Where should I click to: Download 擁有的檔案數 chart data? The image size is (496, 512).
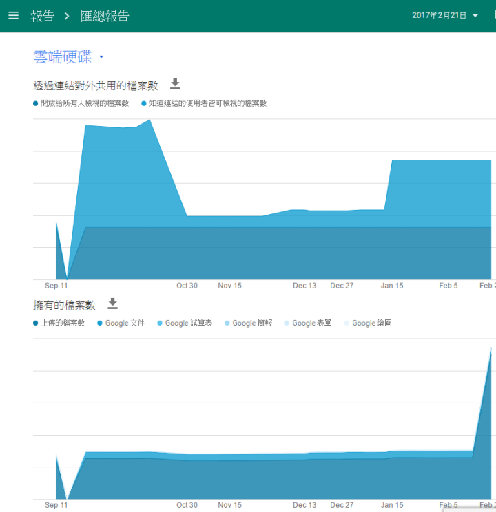[113, 303]
